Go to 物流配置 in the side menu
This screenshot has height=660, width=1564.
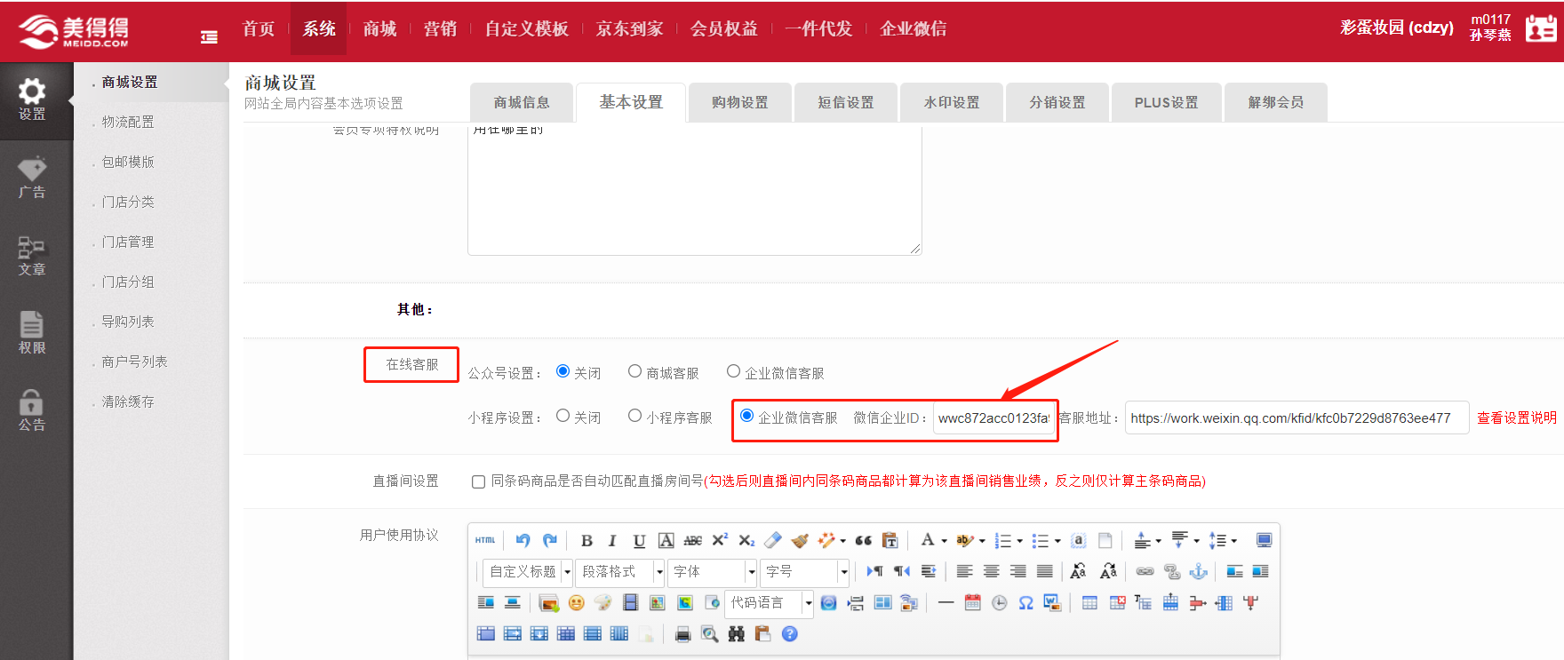tap(128, 122)
